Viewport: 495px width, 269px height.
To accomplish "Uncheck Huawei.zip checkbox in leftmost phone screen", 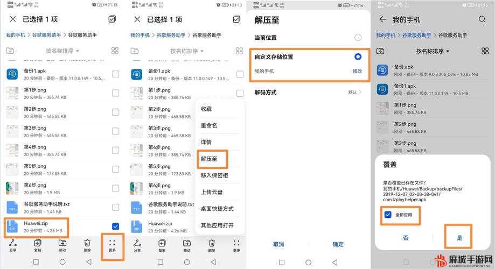I will [116, 226].
